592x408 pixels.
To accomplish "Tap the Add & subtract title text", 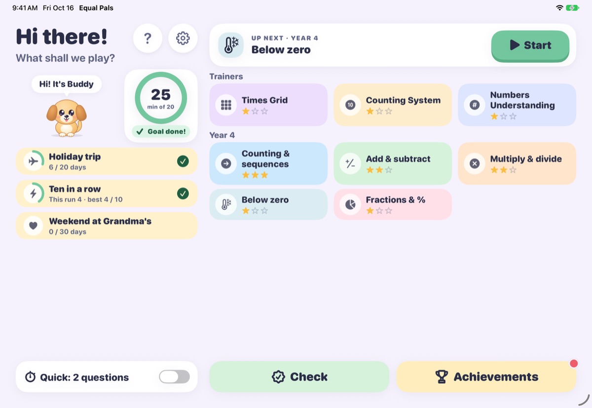I will (398, 159).
